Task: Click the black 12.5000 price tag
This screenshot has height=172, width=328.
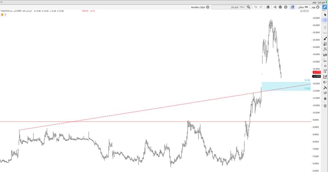Action: coord(317,76)
